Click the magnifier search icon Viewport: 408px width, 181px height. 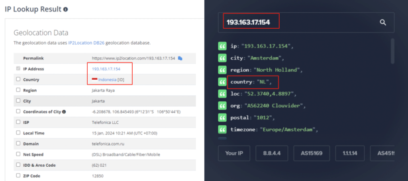click(x=383, y=23)
